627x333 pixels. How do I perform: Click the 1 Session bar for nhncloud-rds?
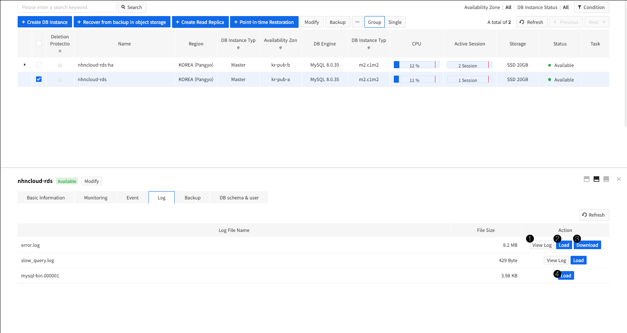tap(469, 79)
